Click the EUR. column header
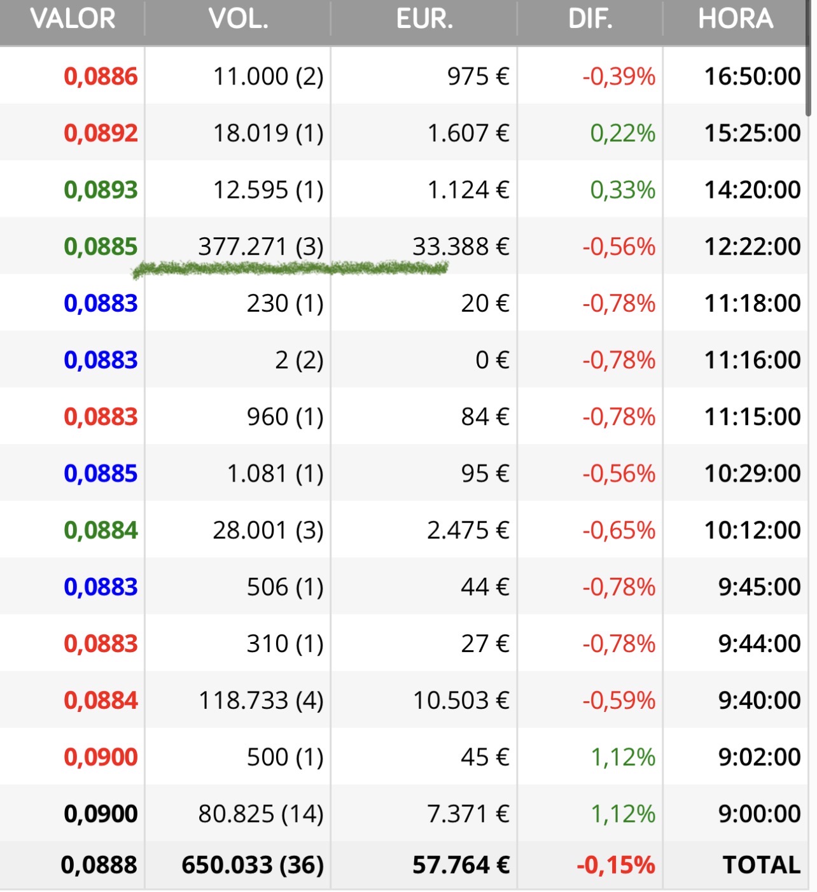Screen dimensions: 817x892 (424, 19)
